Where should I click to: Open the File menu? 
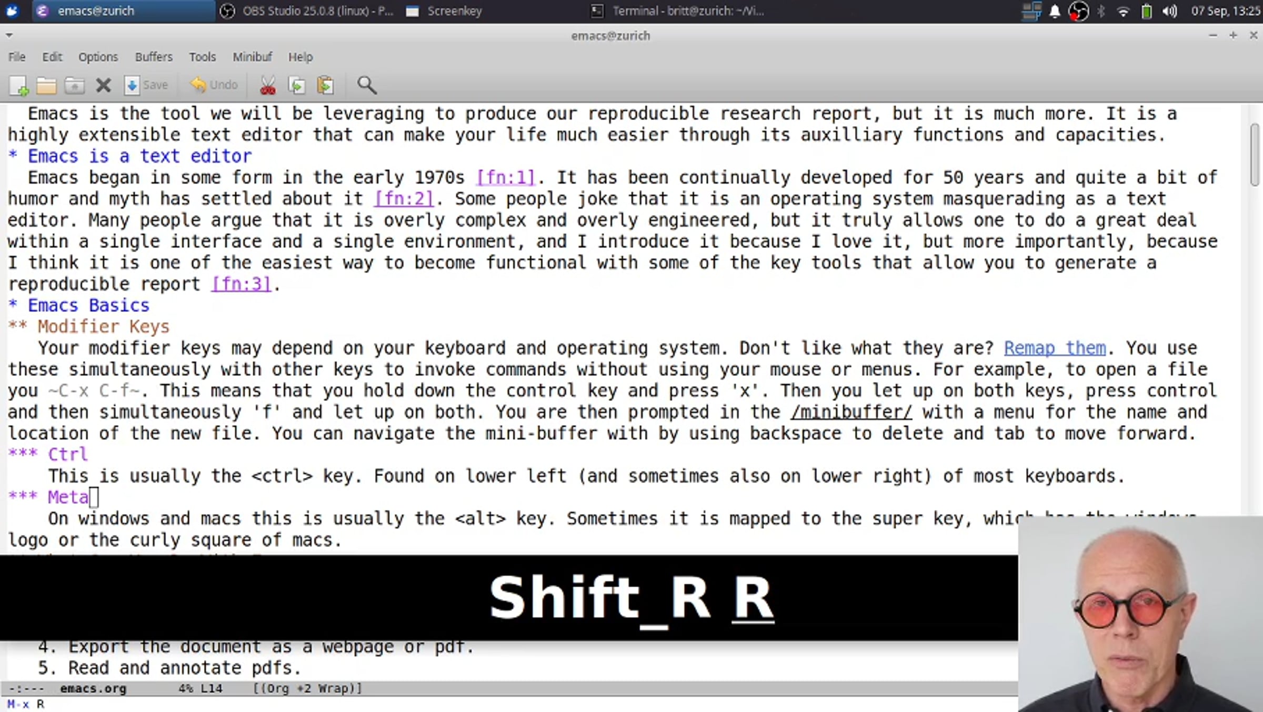(x=17, y=57)
